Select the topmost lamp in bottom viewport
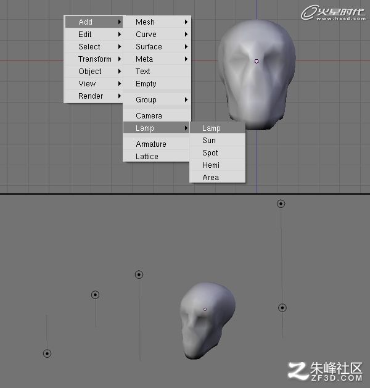This screenshot has height=388, width=370. (x=281, y=204)
